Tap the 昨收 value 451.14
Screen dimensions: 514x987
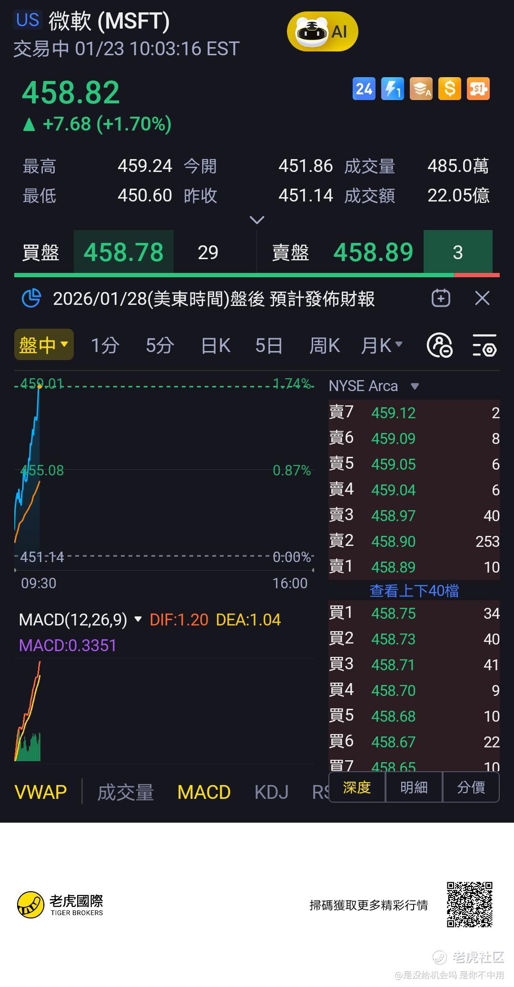[306, 195]
